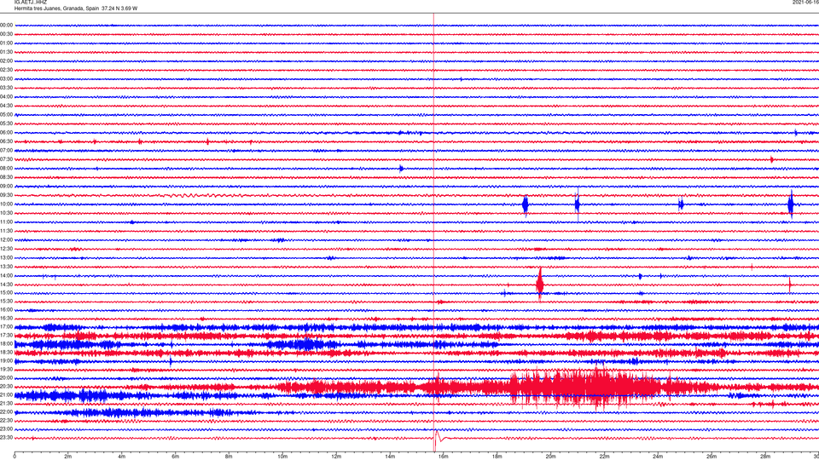This screenshot has width=819, height=460.
Task: Click the 20m tick label on time axis
Action: 550,457
